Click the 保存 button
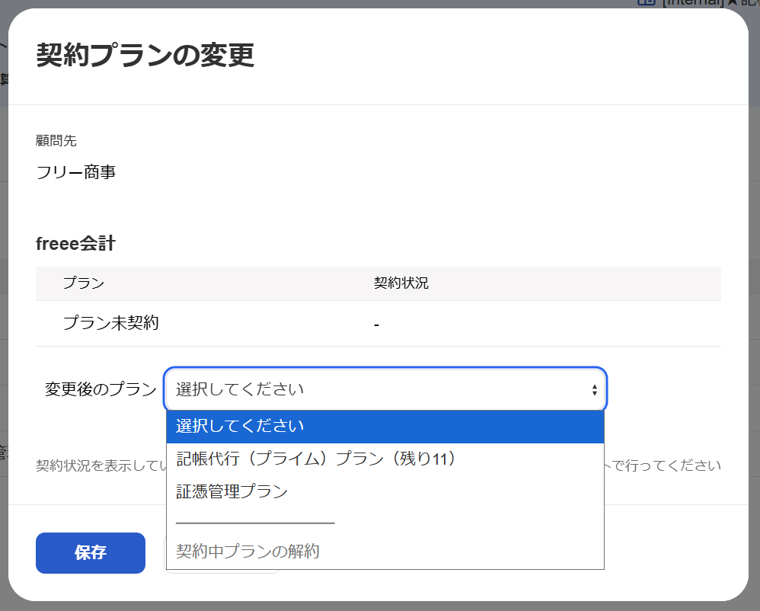 click(91, 553)
